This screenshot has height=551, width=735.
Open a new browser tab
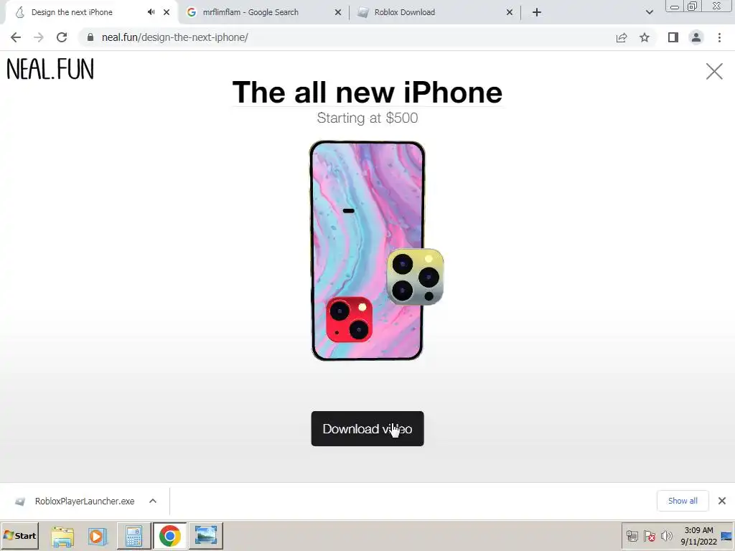point(537,12)
